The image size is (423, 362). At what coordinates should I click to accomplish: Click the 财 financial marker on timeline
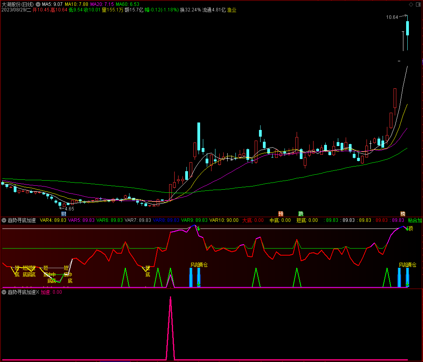64,214
